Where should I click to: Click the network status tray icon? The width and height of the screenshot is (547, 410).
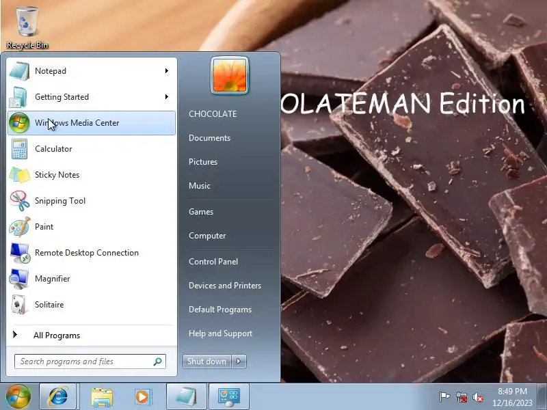(461, 397)
